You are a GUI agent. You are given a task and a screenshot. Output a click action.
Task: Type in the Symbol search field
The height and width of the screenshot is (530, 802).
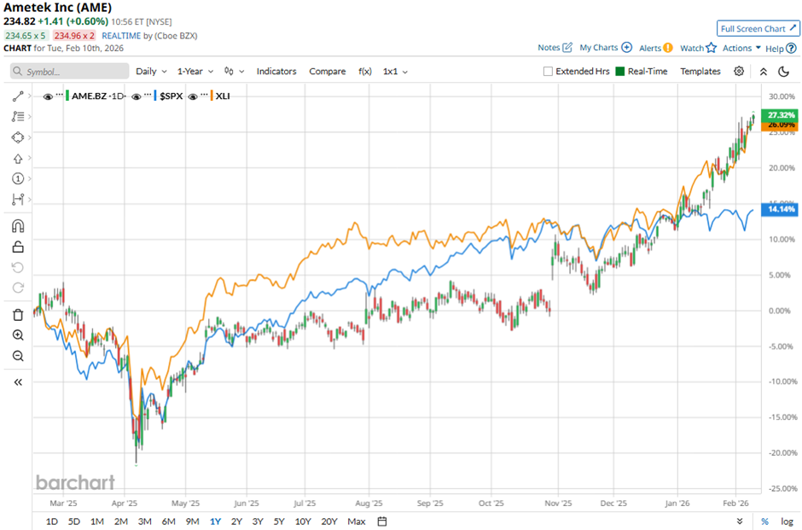(68, 72)
